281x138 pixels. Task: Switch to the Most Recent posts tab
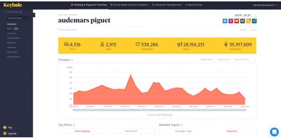131,131
